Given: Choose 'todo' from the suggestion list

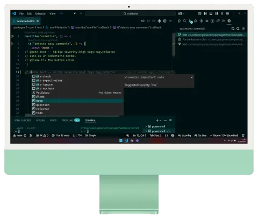Looking at the screenshot, I should point(77,113).
